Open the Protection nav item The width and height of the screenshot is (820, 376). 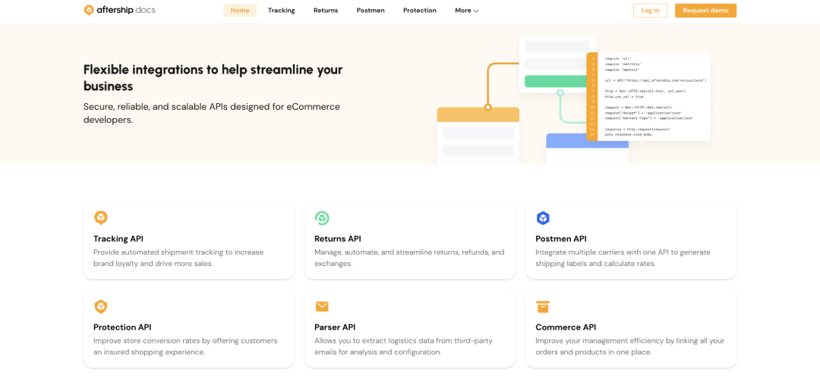[x=420, y=11]
